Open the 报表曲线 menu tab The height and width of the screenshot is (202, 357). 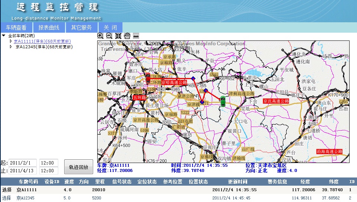pyautogui.click(x=49, y=27)
